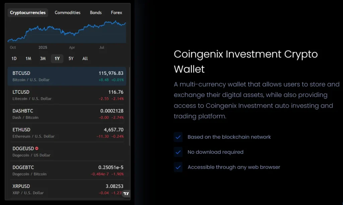Screen dimensions: 343x205
Task: Open the Commodities tab
Action: click(68, 13)
